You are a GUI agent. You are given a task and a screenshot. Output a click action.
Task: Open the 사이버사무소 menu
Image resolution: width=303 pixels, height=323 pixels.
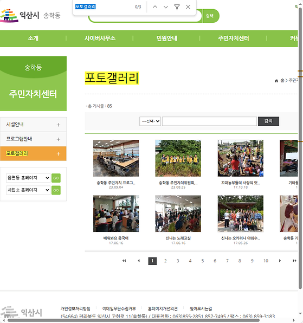point(100,38)
